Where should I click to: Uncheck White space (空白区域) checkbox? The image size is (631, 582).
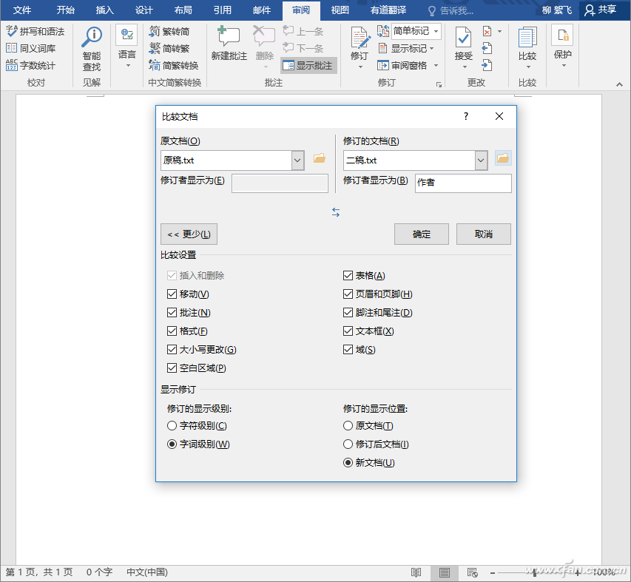(172, 368)
